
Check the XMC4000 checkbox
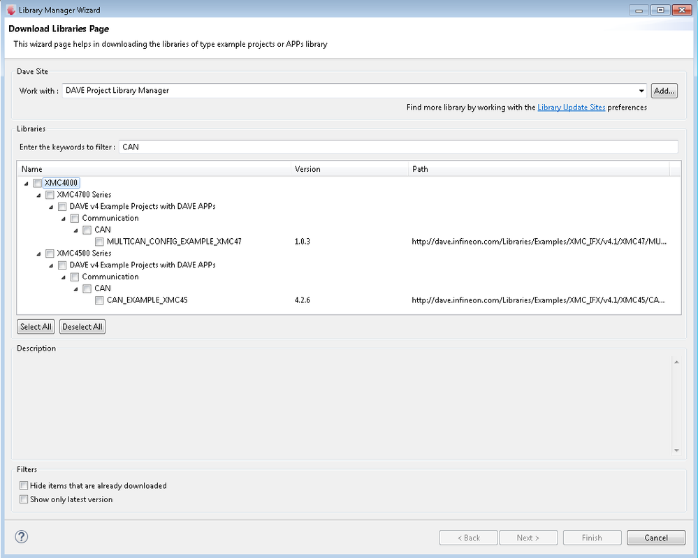[38, 183]
